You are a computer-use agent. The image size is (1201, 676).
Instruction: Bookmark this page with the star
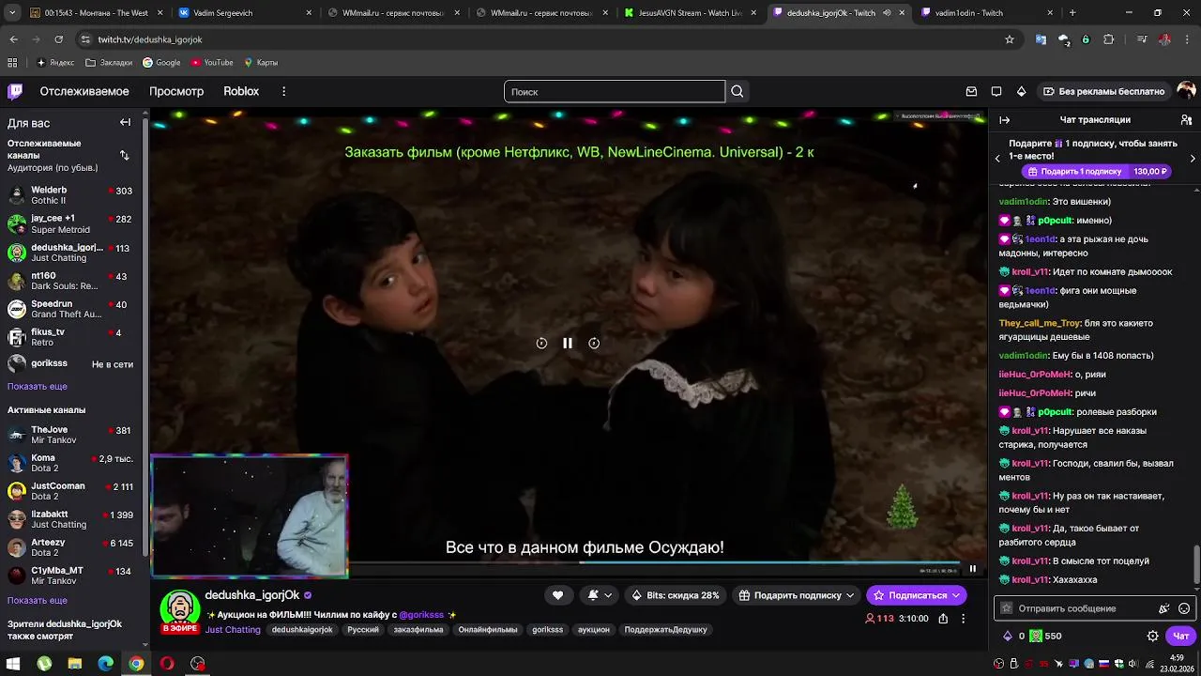1010,39
